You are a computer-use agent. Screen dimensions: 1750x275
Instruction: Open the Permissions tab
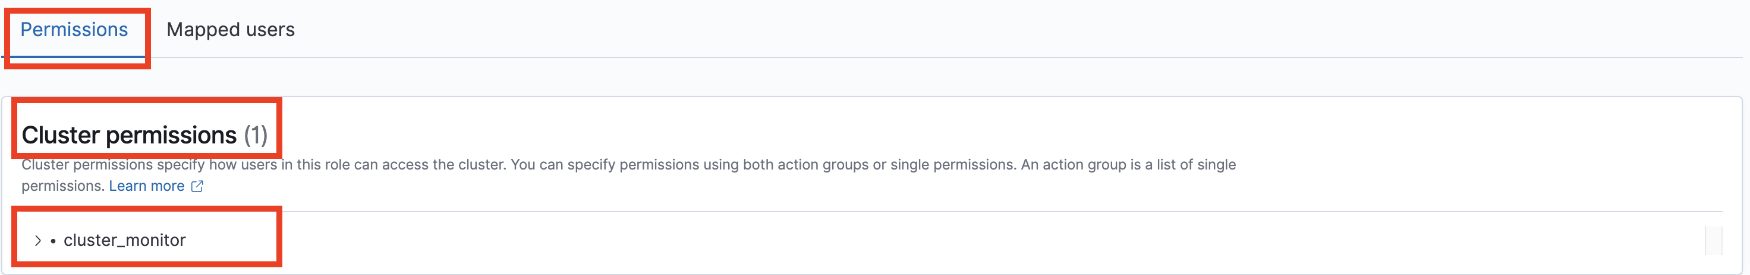tap(74, 30)
